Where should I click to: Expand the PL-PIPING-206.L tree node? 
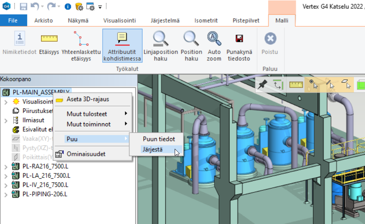[x=6, y=194]
